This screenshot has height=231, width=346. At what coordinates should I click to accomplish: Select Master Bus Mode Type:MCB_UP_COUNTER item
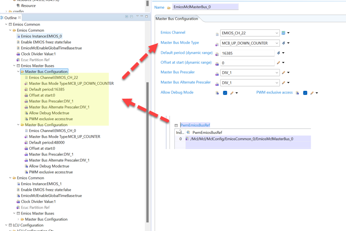pyautogui.click(x=65, y=136)
